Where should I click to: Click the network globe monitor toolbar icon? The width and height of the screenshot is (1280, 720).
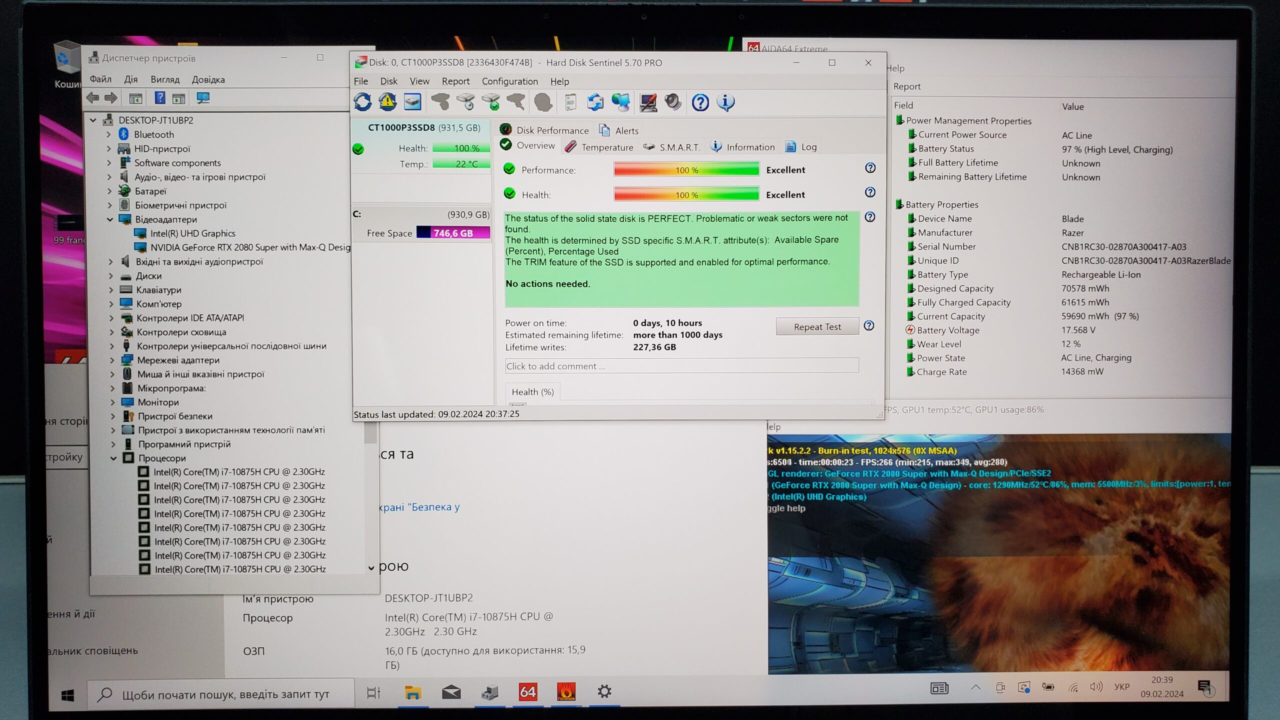coord(621,102)
